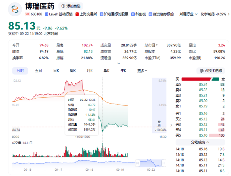
Task: Collapse the order book side panel arrow
Action: [172, 125]
